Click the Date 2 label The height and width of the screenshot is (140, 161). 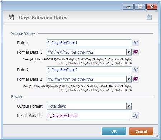pyautogui.click(x=23, y=70)
